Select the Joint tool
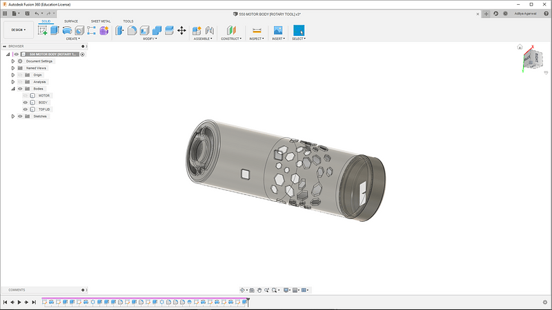The height and width of the screenshot is (310, 552). point(210,30)
